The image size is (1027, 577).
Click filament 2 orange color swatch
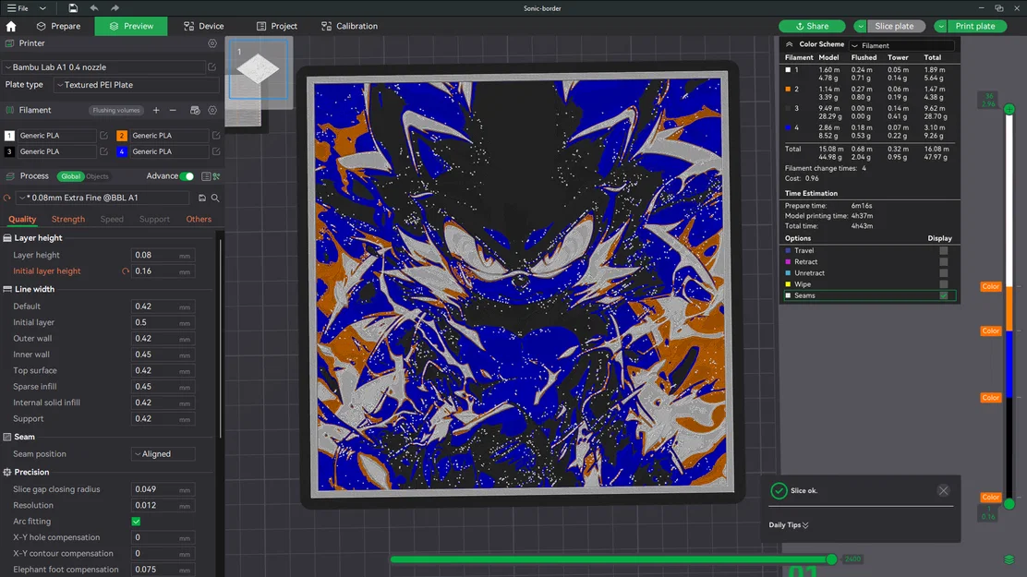(121, 135)
